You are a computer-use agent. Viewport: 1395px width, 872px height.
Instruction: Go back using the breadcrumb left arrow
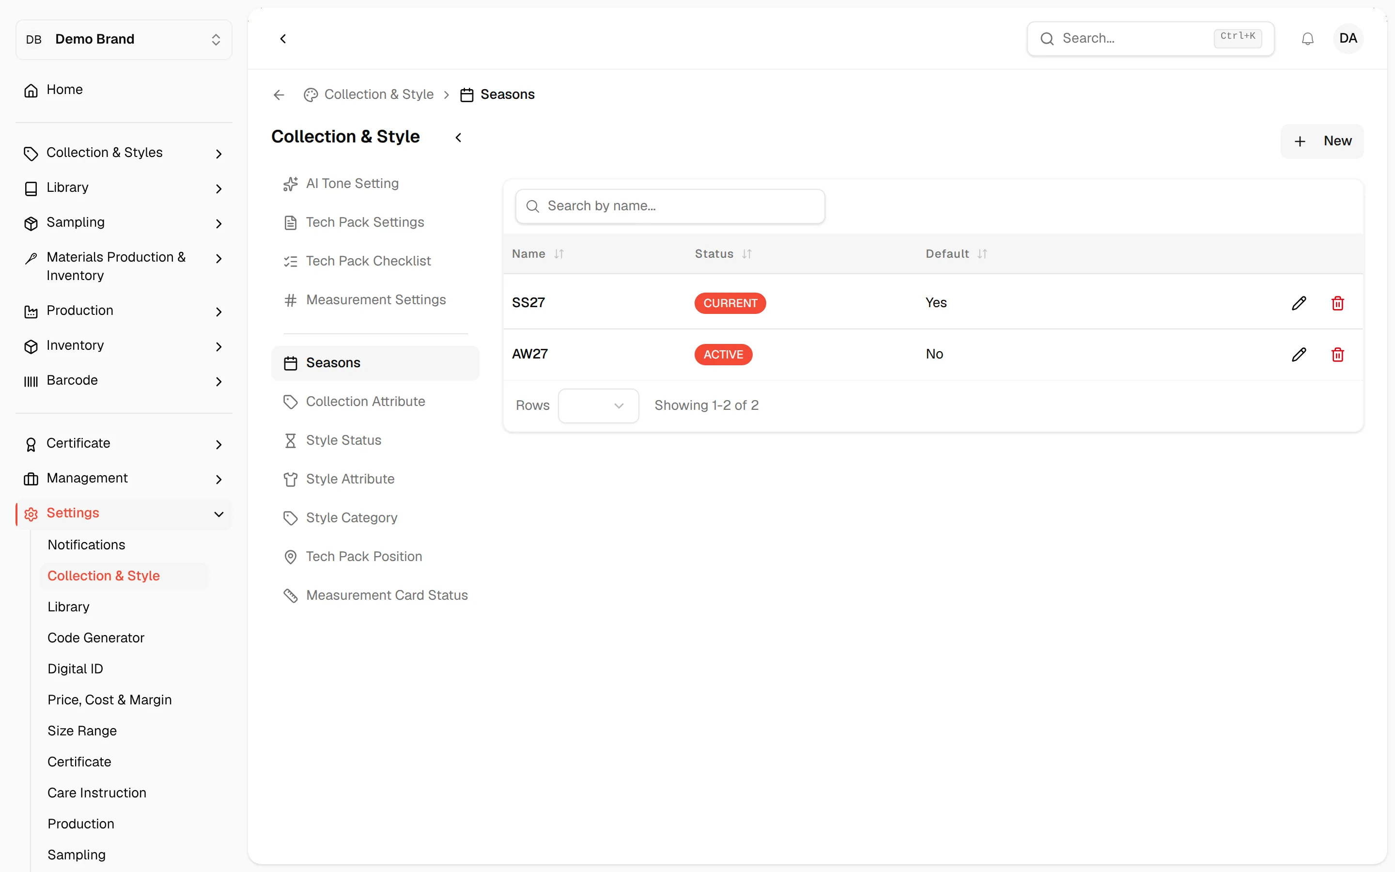pyautogui.click(x=279, y=94)
